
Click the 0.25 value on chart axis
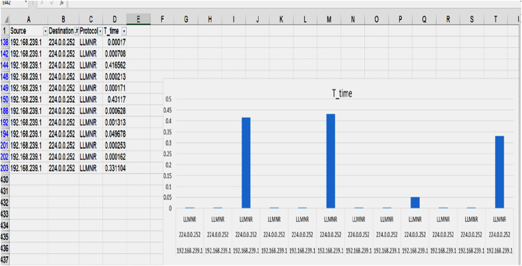(x=167, y=154)
